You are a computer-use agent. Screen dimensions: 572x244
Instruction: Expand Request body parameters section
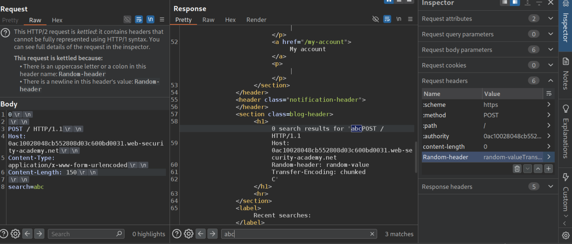point(550,50)
